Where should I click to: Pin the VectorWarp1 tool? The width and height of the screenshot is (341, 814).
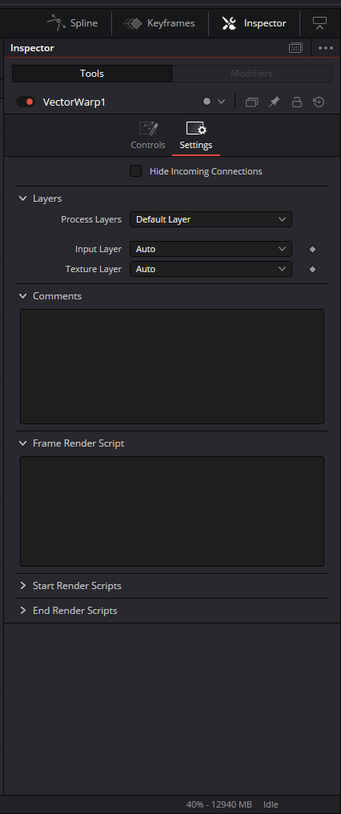(274, 102)
